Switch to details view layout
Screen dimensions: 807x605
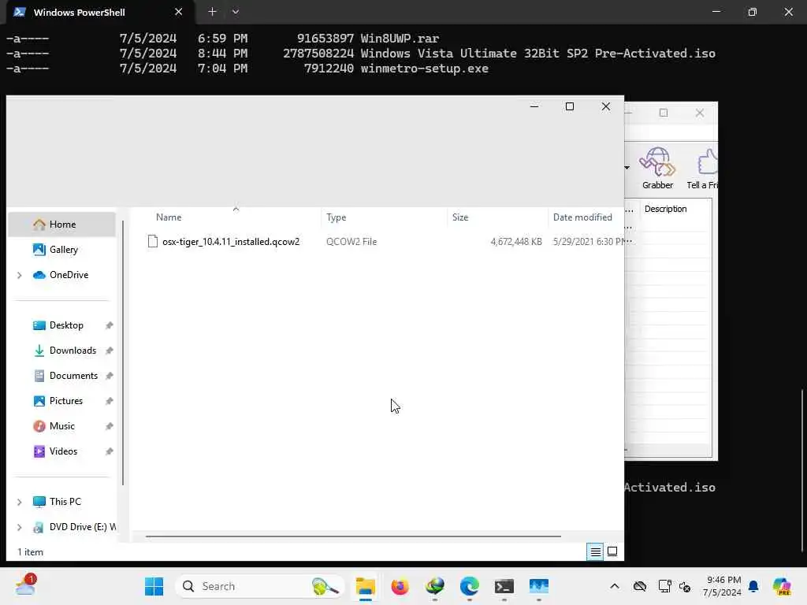596,552
